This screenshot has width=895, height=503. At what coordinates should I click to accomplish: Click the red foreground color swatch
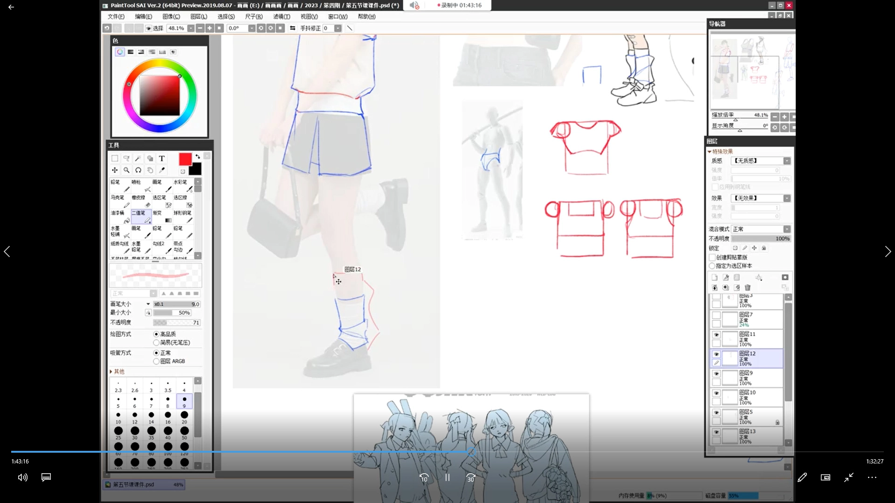[x=185, y=159]
